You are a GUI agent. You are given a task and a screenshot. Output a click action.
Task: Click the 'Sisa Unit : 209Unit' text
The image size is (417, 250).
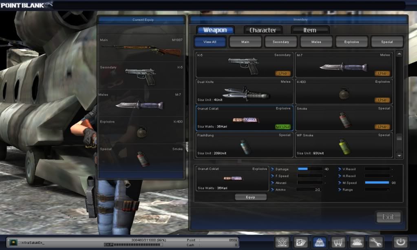(212, 153)
